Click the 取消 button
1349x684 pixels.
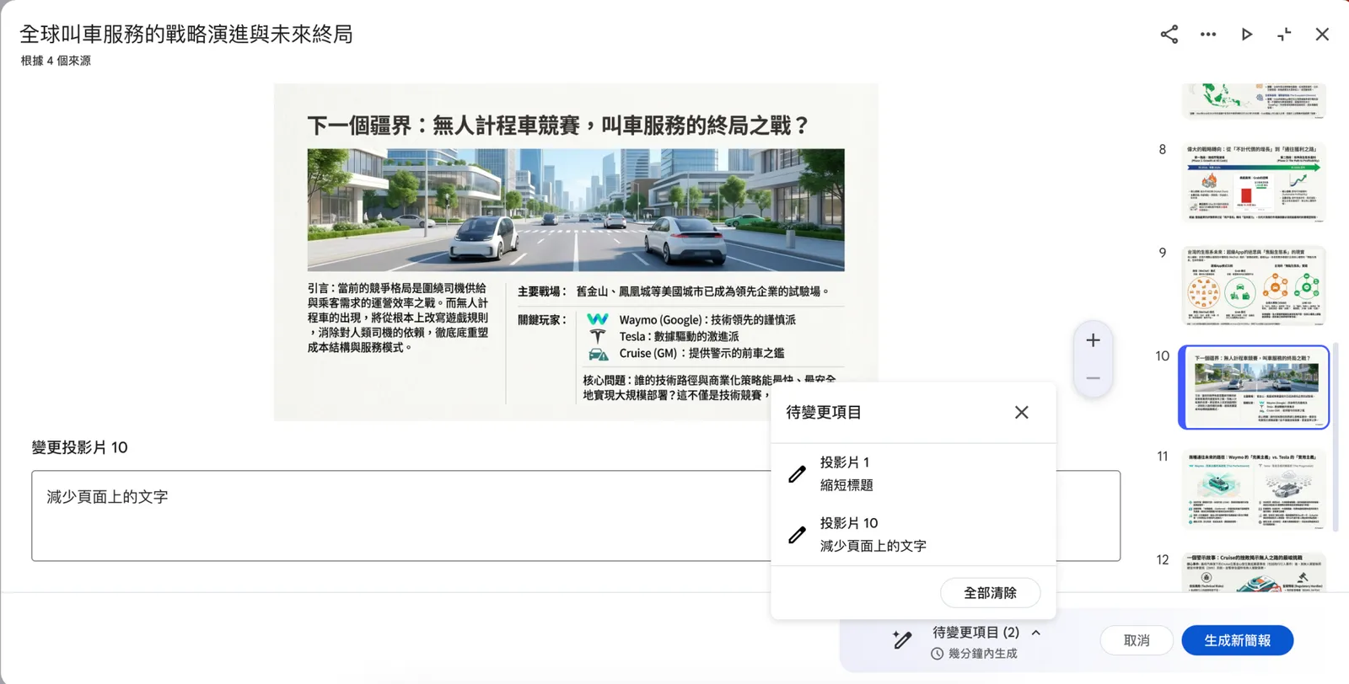point(1137,640)
